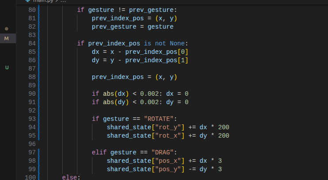This screenshot has height=180, width=328.
Task: Click the abs(dx) threshold check line
Action: point(140,94)
